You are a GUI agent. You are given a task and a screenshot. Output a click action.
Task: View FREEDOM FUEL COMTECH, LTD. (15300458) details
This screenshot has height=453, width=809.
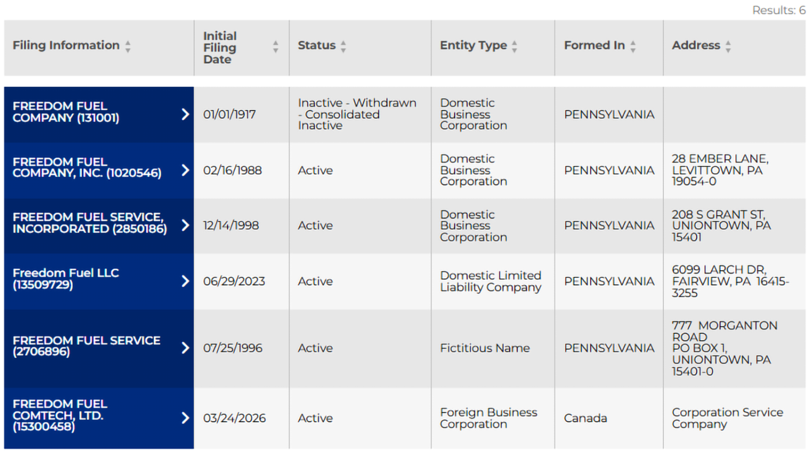point(60,415)
